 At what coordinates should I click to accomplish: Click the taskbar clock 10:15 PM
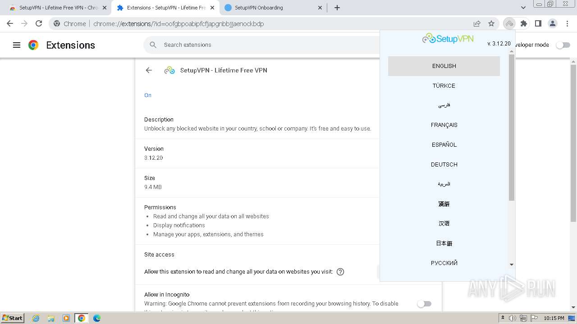tap(554, 318)
